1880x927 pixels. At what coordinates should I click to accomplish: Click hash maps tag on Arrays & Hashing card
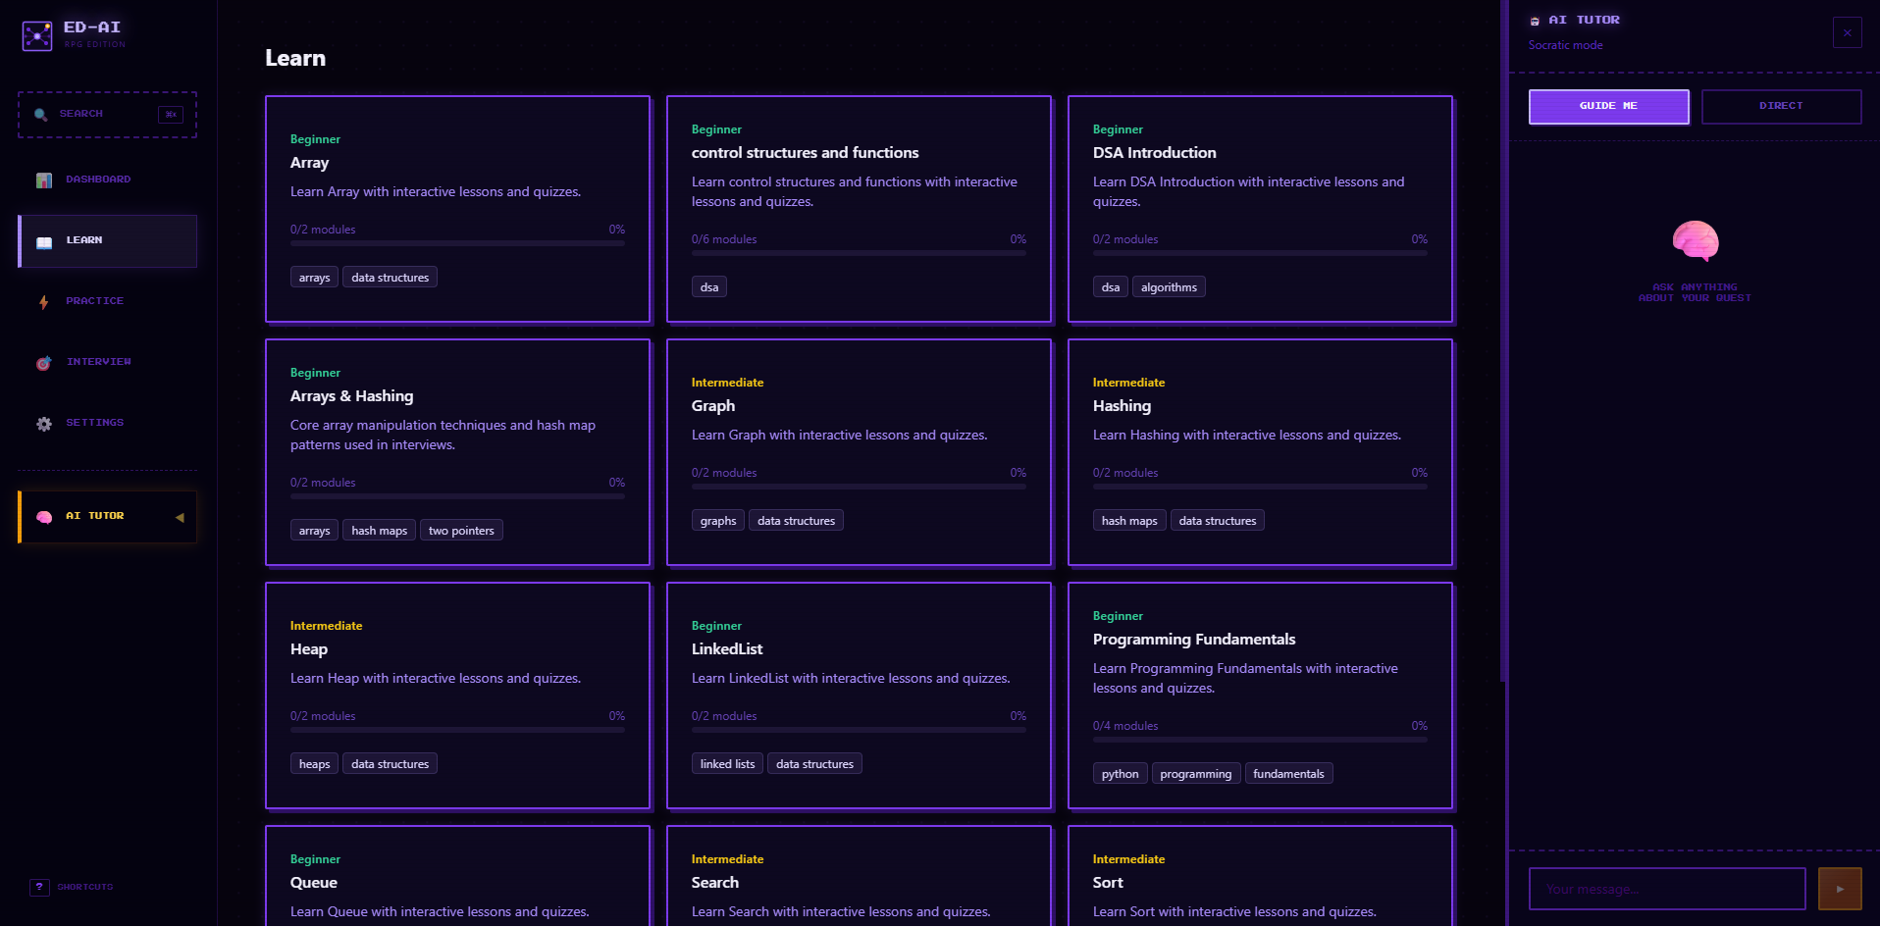click(x=379, y=531)
